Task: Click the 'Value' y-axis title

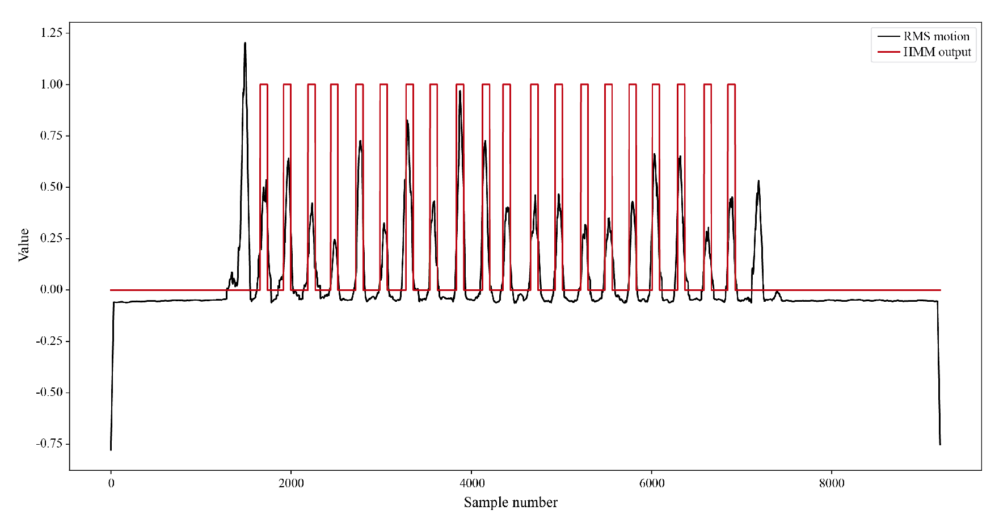Action: 24,245
